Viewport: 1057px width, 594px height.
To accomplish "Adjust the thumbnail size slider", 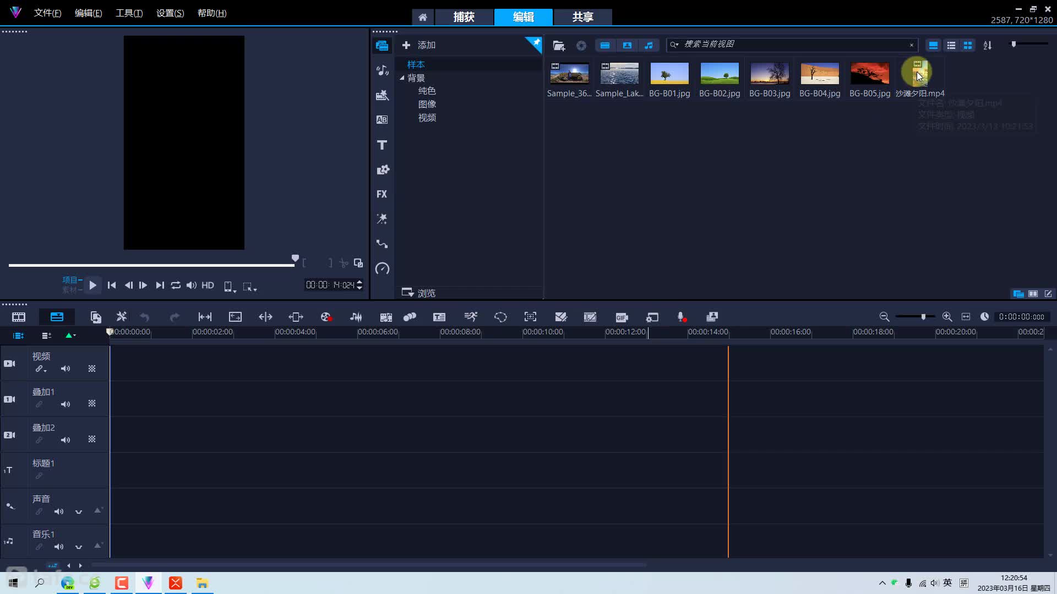I will point(1029,44).
